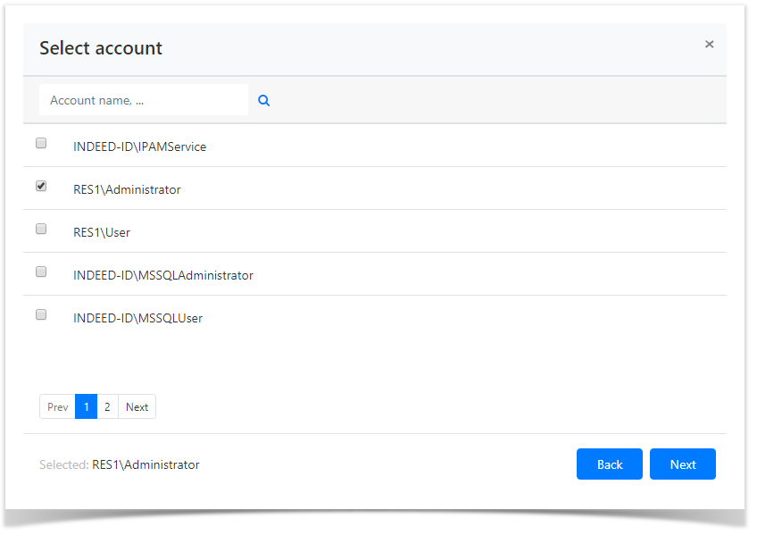757x535 pixels.
Task: Click Next in the pagination bar
Action: pyautogui.click(x=137, y=406)
